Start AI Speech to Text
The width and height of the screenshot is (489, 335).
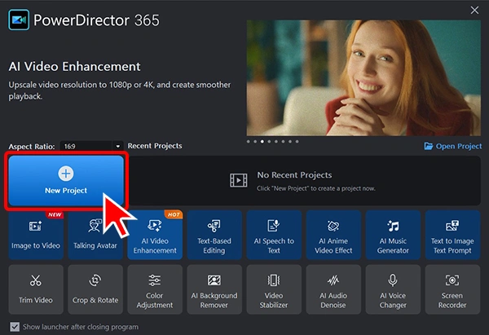pos(274,235)
